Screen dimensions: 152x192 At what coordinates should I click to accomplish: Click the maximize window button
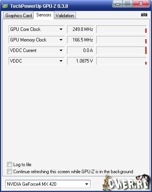click(127, 4)
